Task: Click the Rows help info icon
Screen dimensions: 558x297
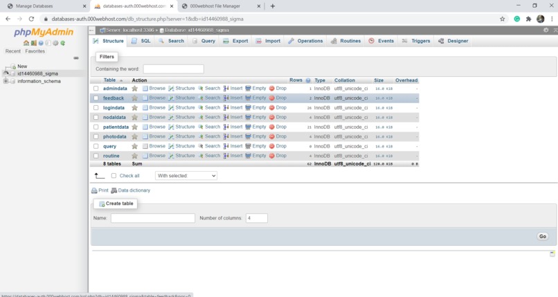Action: (308, 80)
